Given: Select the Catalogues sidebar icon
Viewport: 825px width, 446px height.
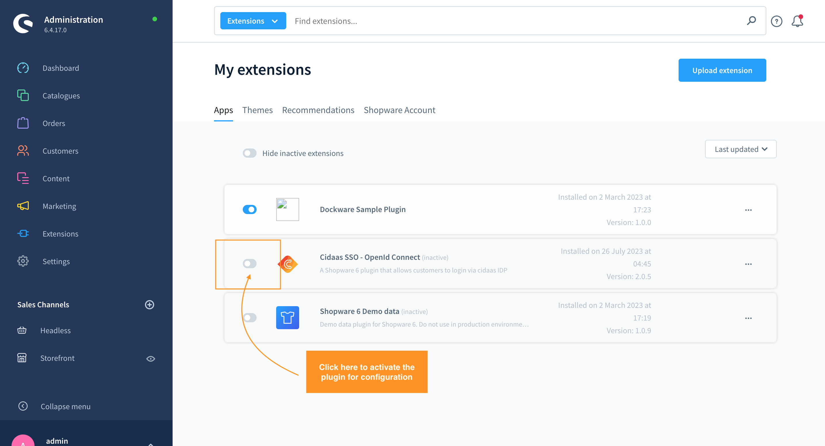Looking at the screenshot, I should 23,96.
